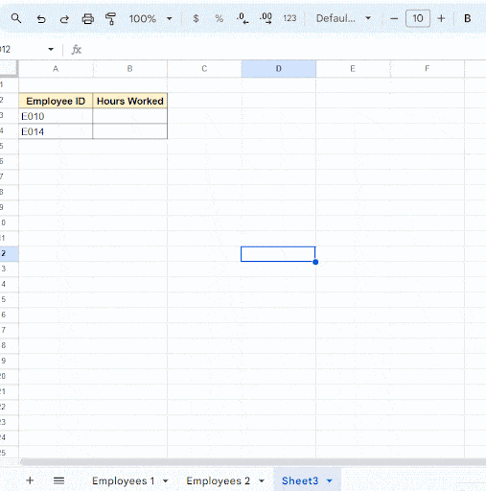Screen dimensions: 486x491
Task: Open the all sheets list icon
Action: click(58, 480)
